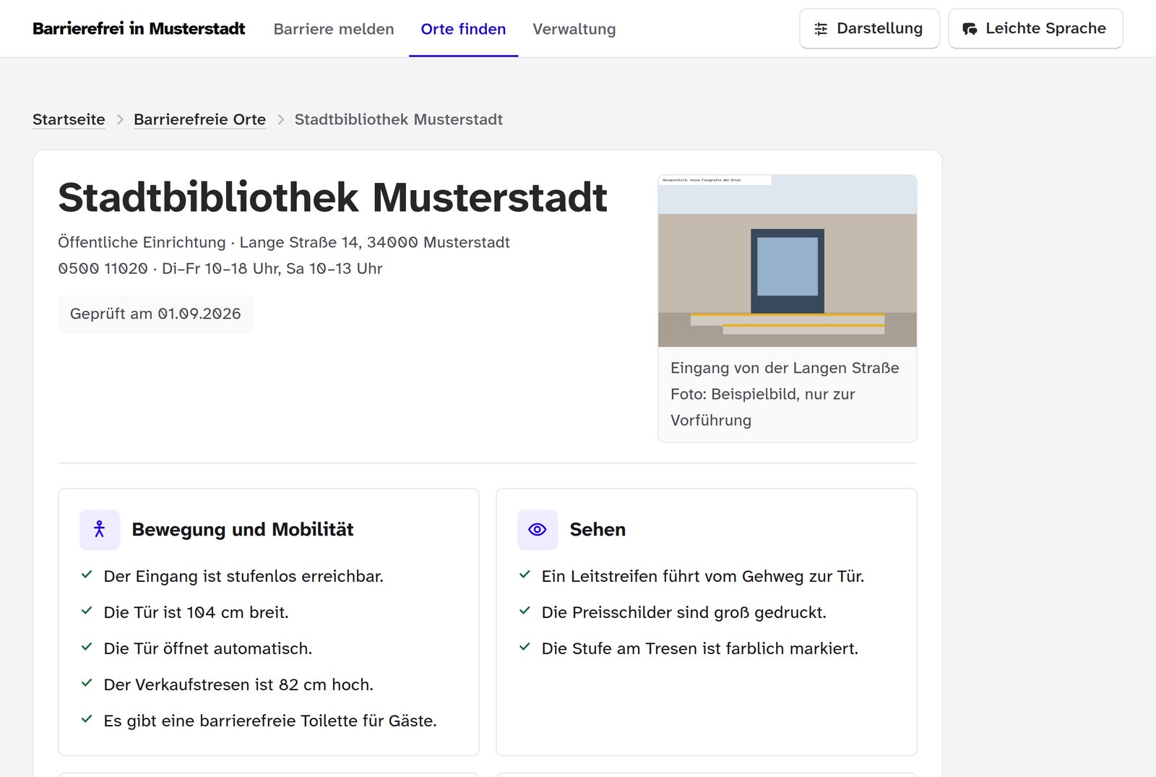Screen dimensions: 1156x777
Task: Click the walking person mobility icon
Action: [100, 530]
